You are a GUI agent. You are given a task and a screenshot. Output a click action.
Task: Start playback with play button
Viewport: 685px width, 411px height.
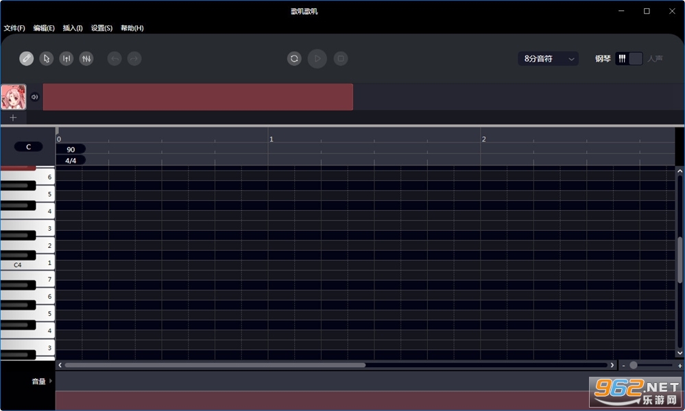pyautogui.click(x=317, y=58)
